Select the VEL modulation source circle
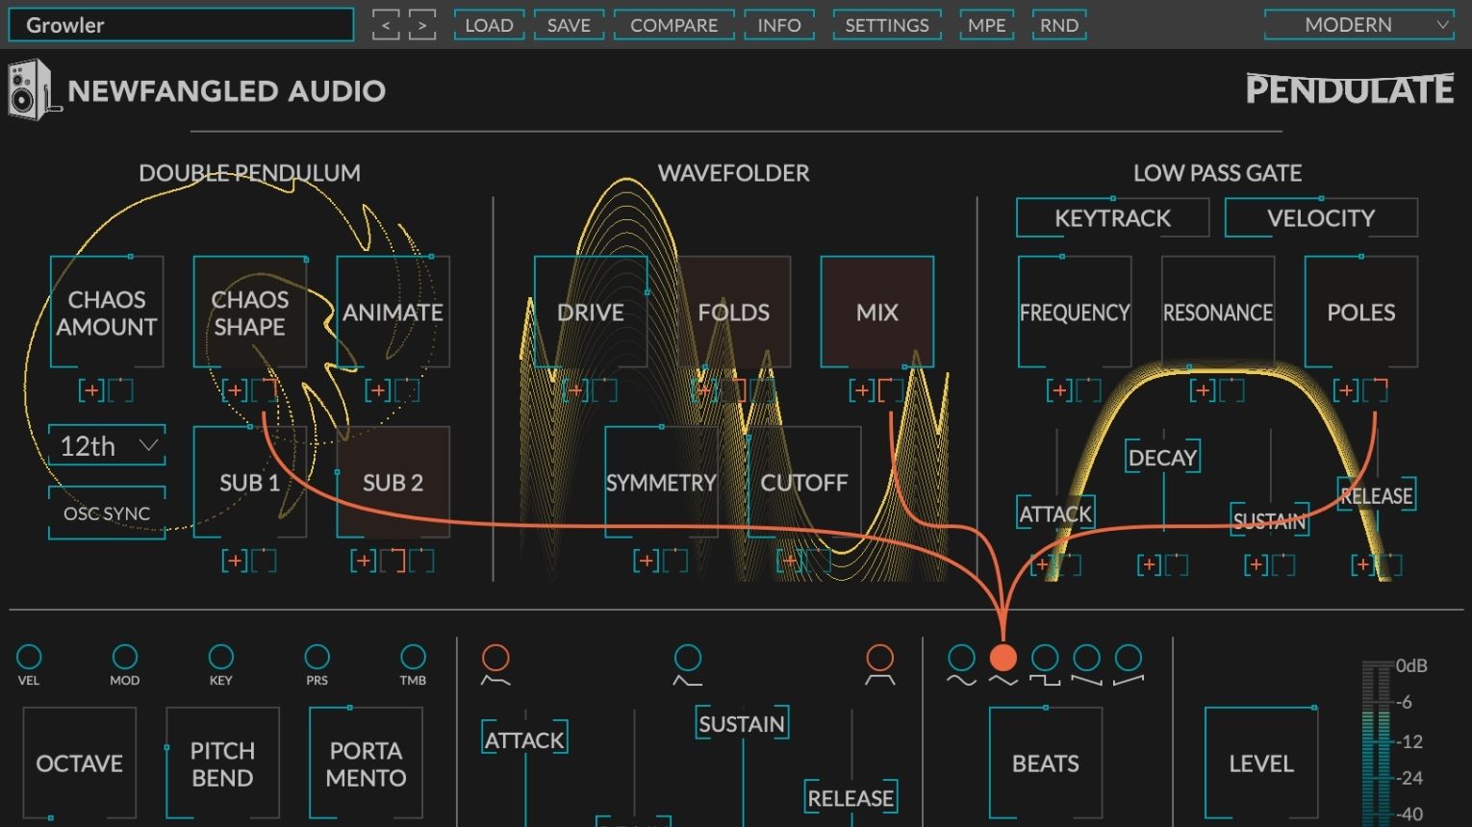This screenshot has width=1472, height=827. (x=29, y=657)
